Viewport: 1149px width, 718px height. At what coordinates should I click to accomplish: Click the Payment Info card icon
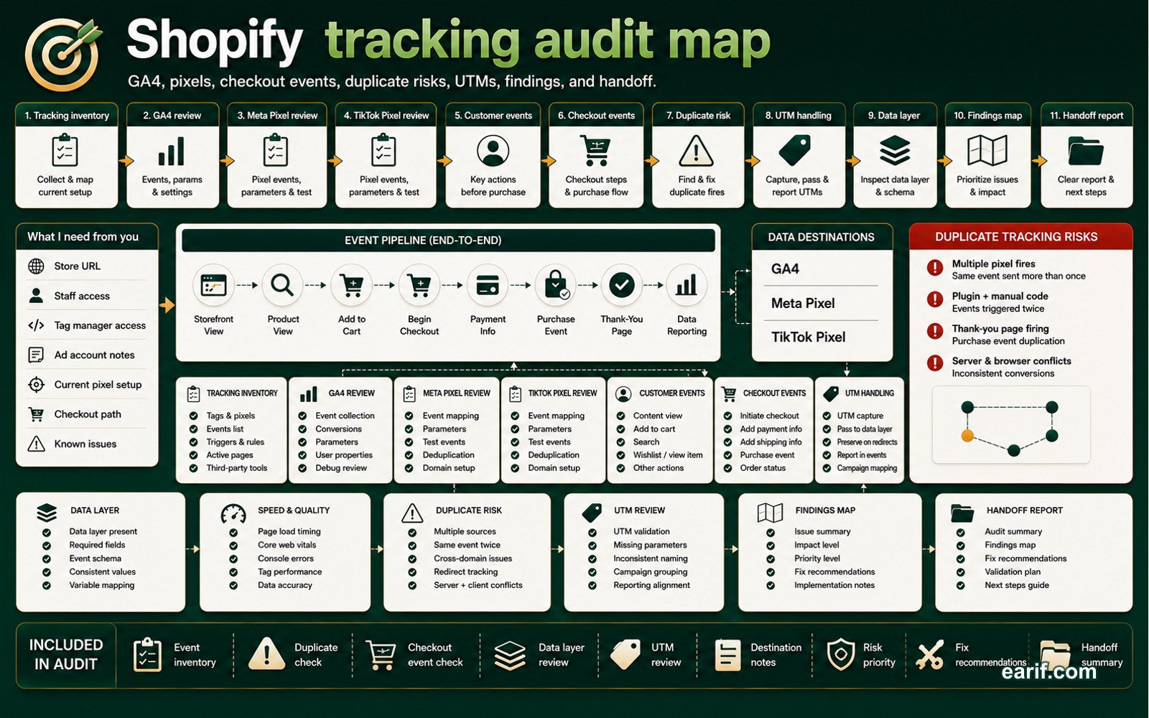click(x=488, y=286)
